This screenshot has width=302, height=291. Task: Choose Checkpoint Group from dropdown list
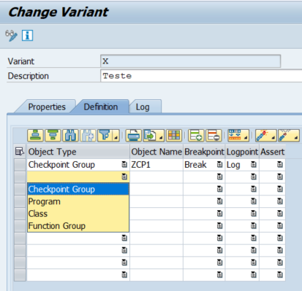tap(78, 189)
